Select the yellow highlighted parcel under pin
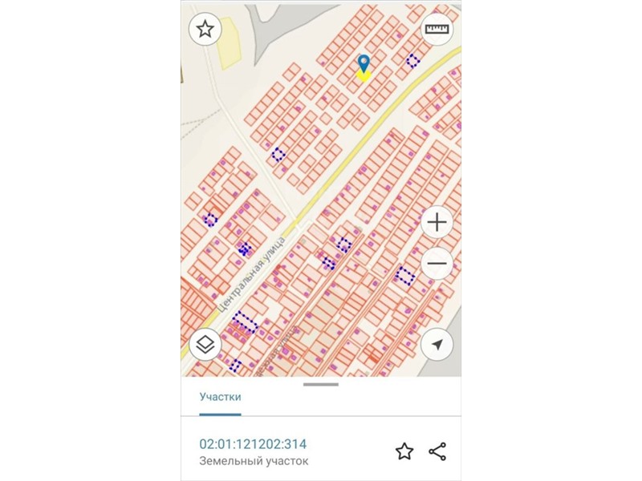 pos(364,75)
